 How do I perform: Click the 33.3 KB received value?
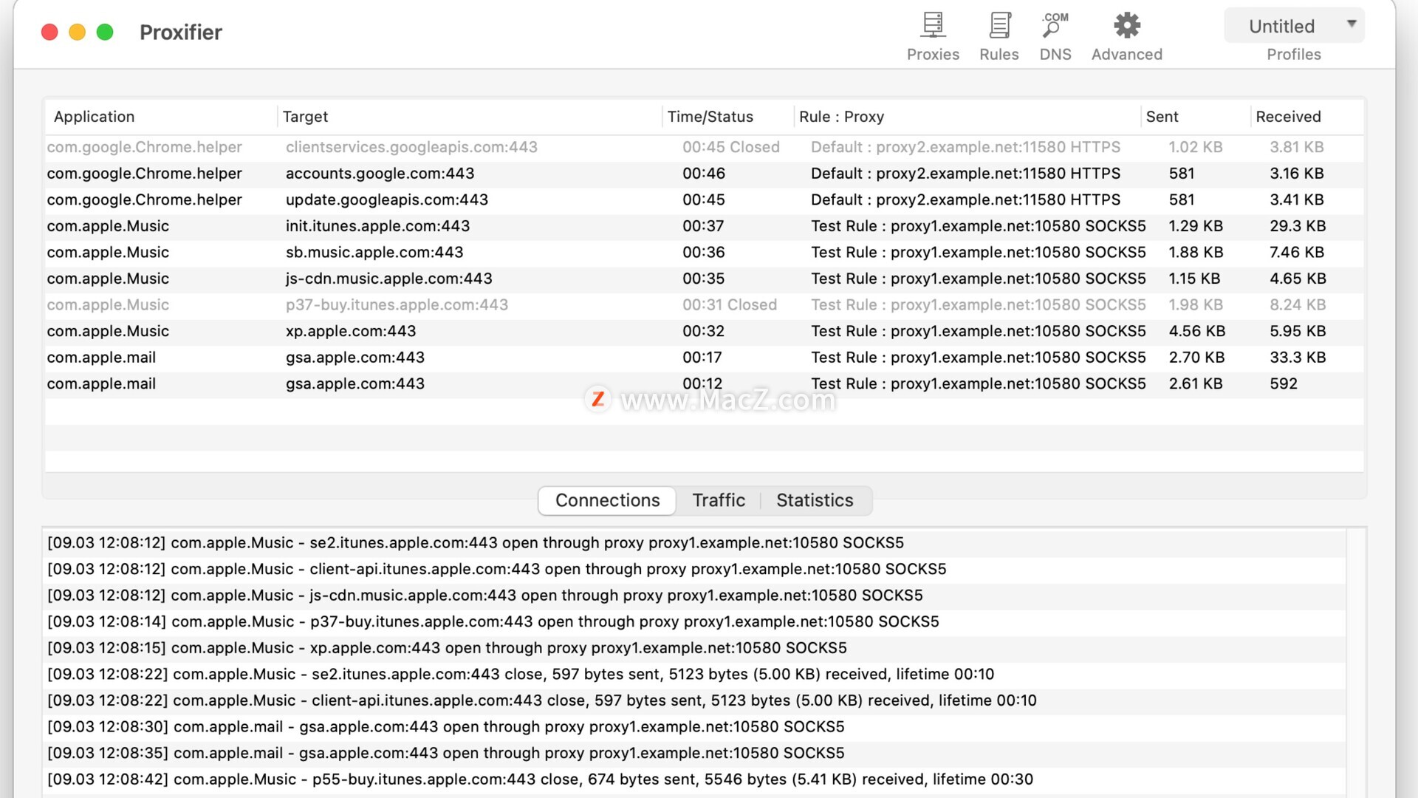pyautogui.click(x=1298, y=358)
